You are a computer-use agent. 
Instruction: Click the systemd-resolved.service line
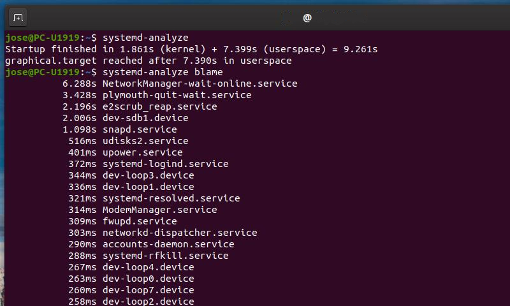click(x=154, y=198)
